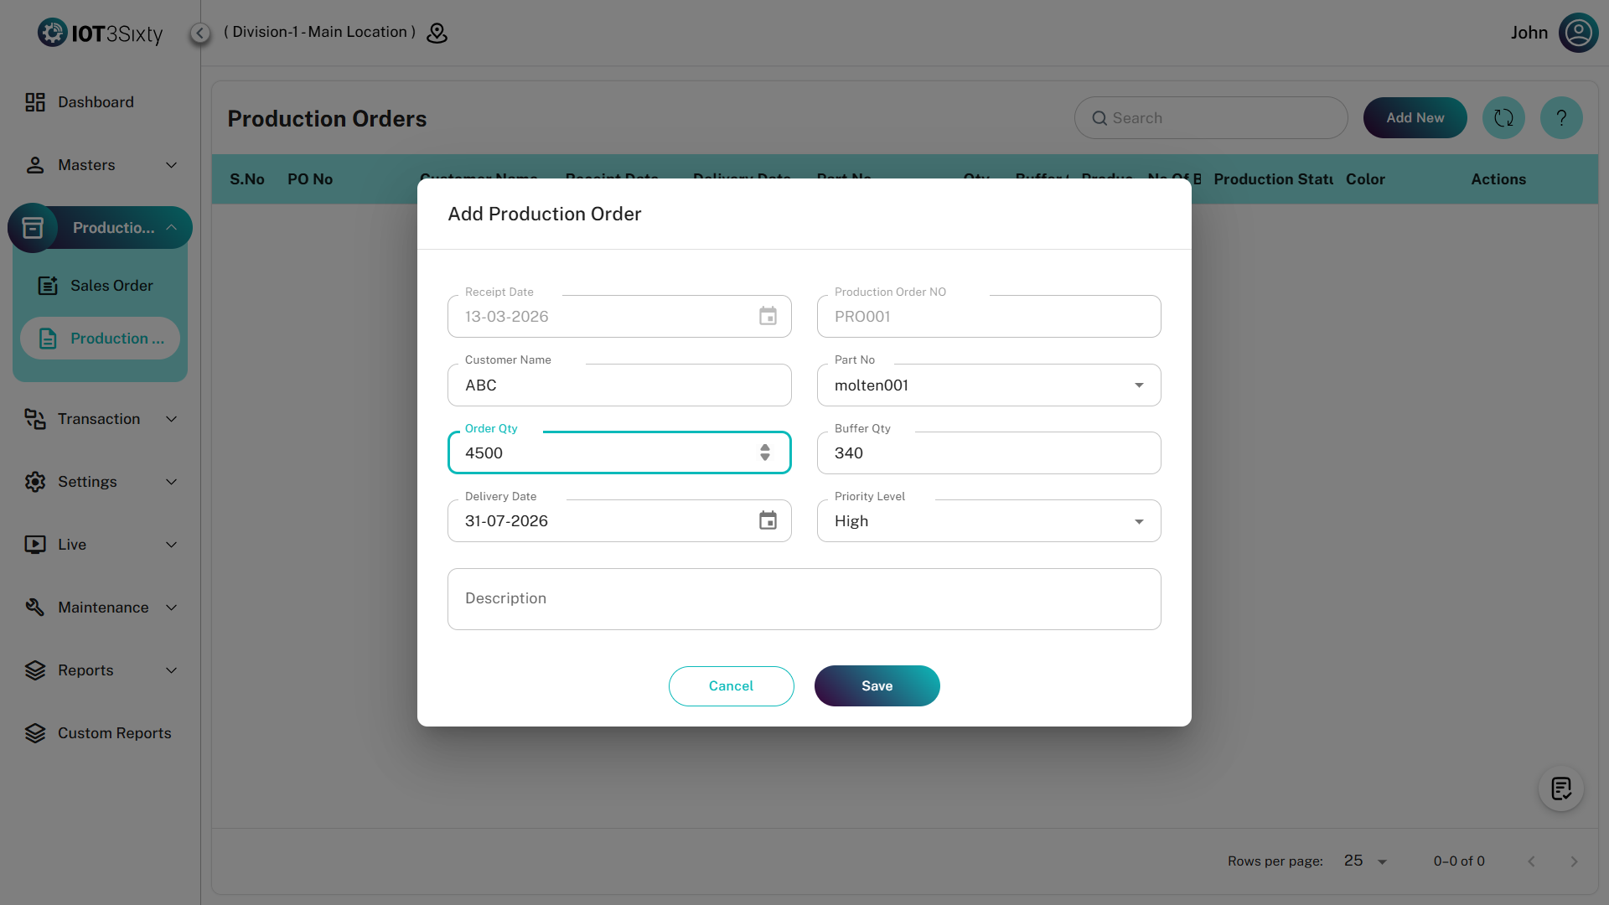
Task: Collapse the sidebar with arrow icon
Action: 199,33
